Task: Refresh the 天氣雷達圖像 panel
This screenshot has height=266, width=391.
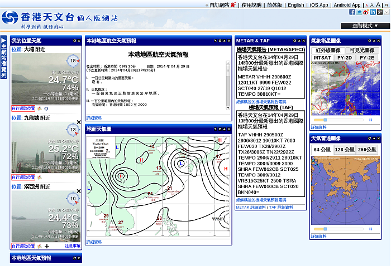Action: click(370, 139)
